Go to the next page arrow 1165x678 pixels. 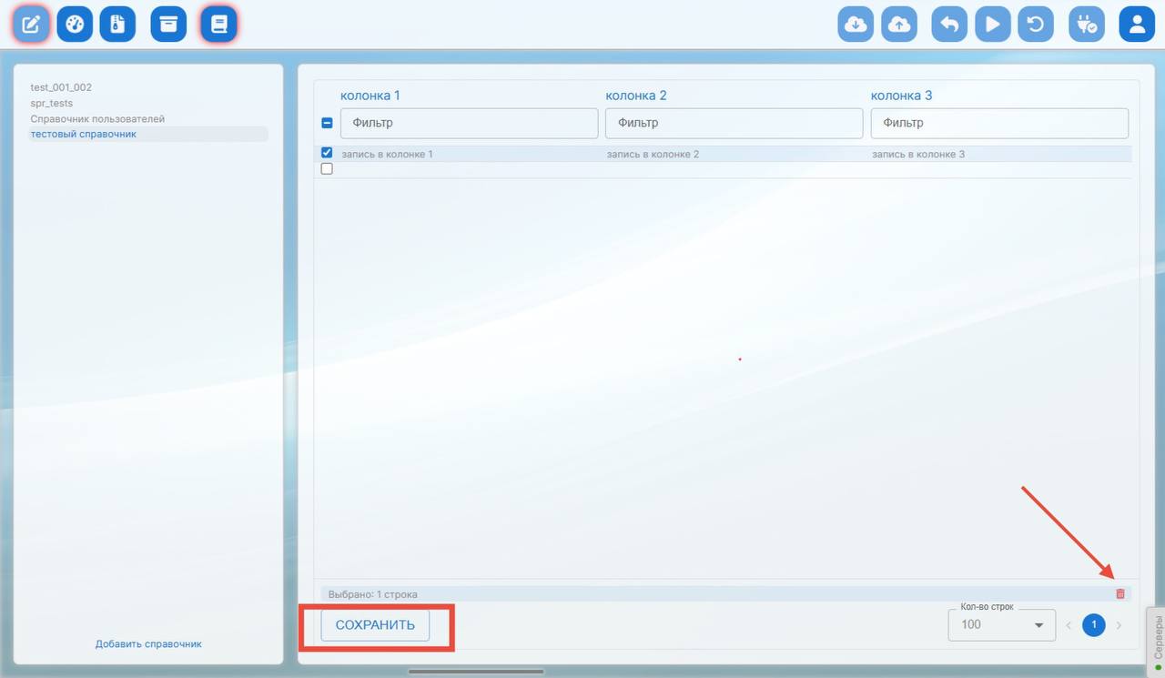coord(1119,625)
